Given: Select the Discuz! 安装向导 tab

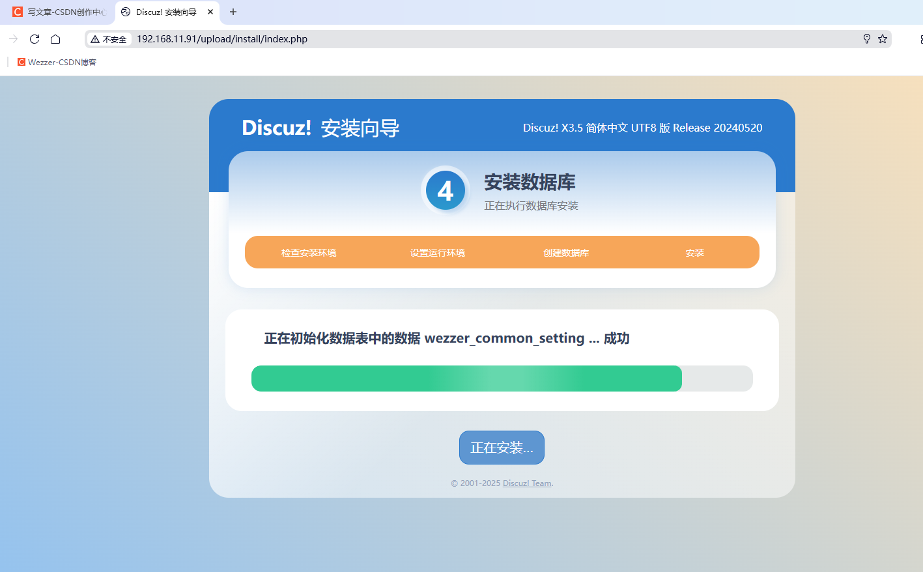Looking at the screenshot, I should point(167,12).
